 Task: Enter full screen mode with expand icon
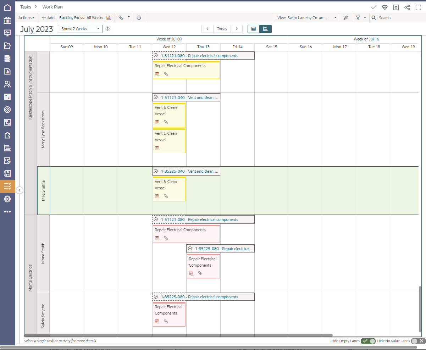click(x=418, y=7)
